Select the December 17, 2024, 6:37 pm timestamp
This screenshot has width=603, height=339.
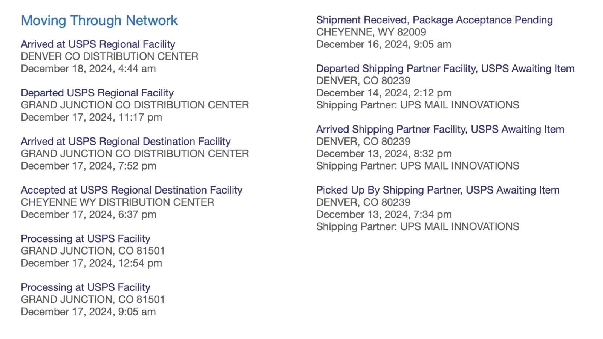pyautogui.click(x=88, y=214)
